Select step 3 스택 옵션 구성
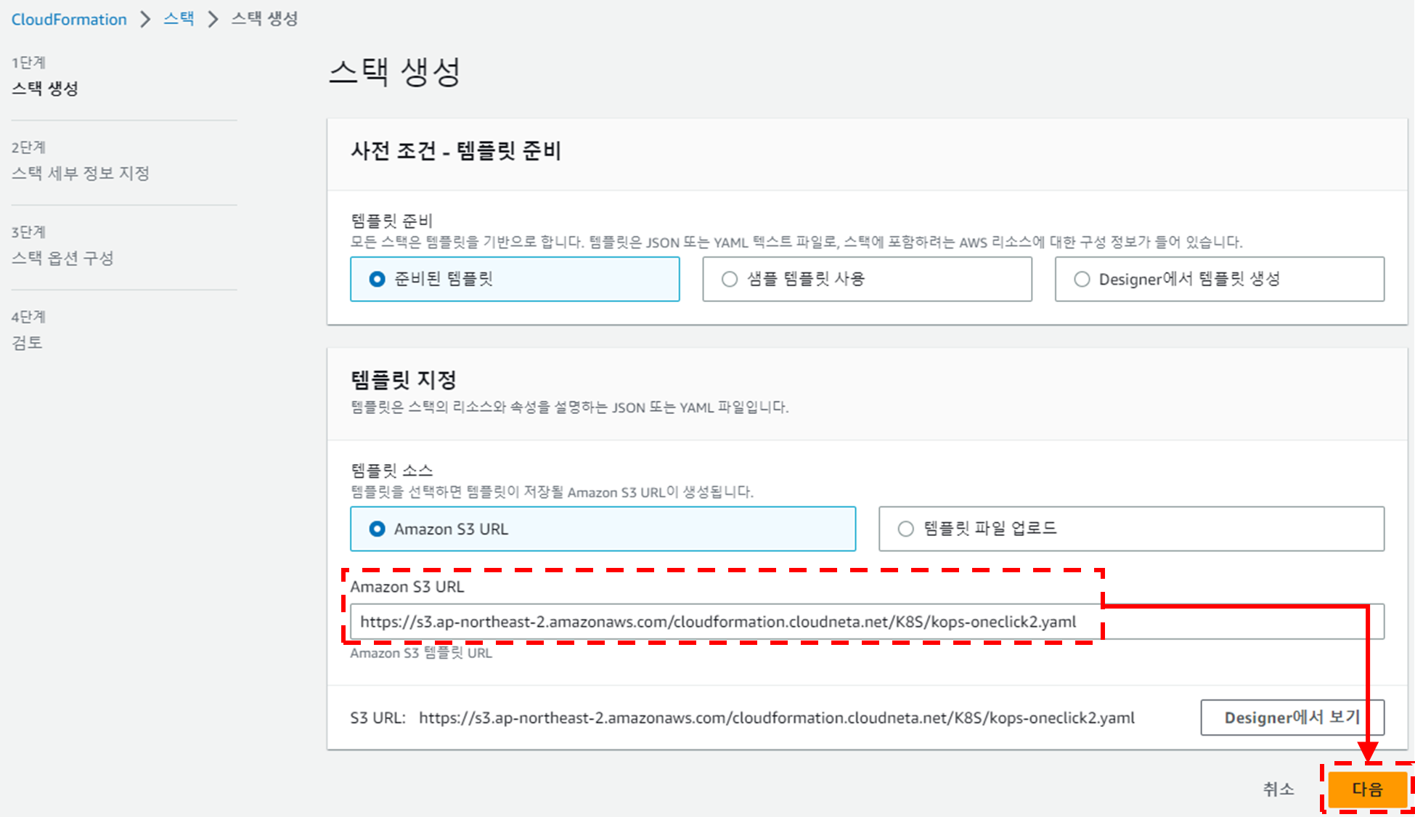The image size is (1415, 817). 63,258
